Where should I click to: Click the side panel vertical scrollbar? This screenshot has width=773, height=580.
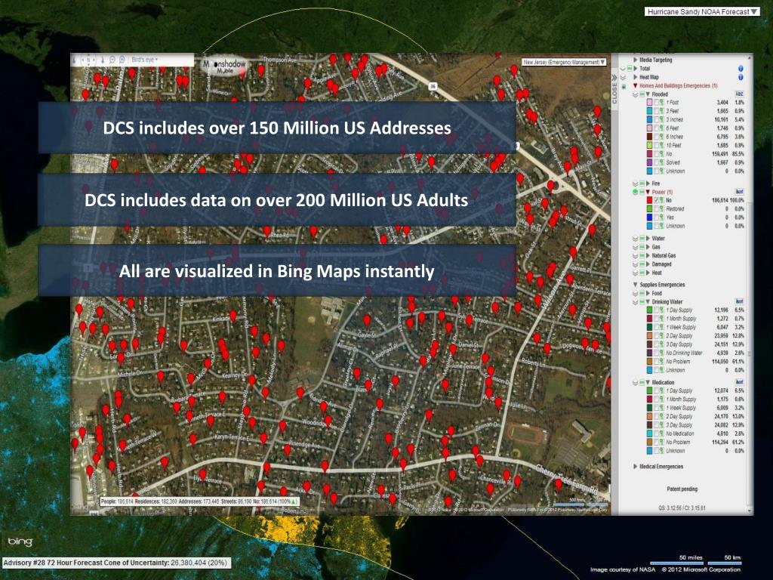point(750,355)
